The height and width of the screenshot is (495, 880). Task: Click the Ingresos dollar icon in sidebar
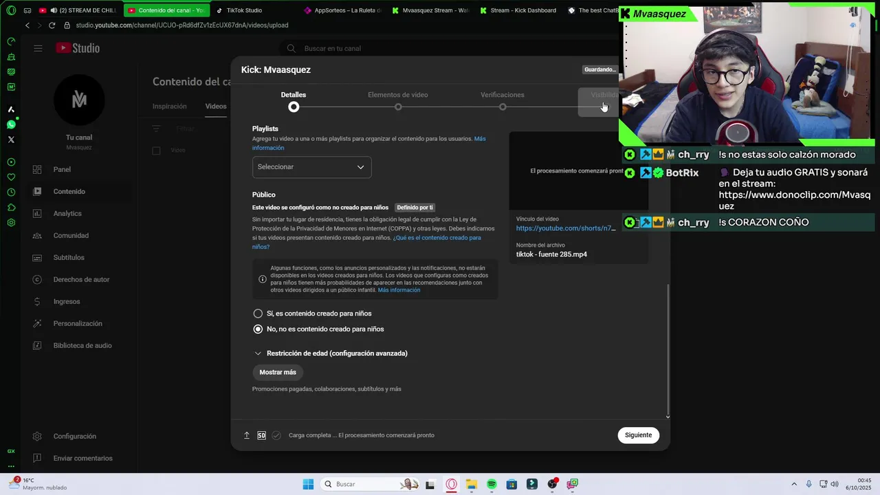37,302
